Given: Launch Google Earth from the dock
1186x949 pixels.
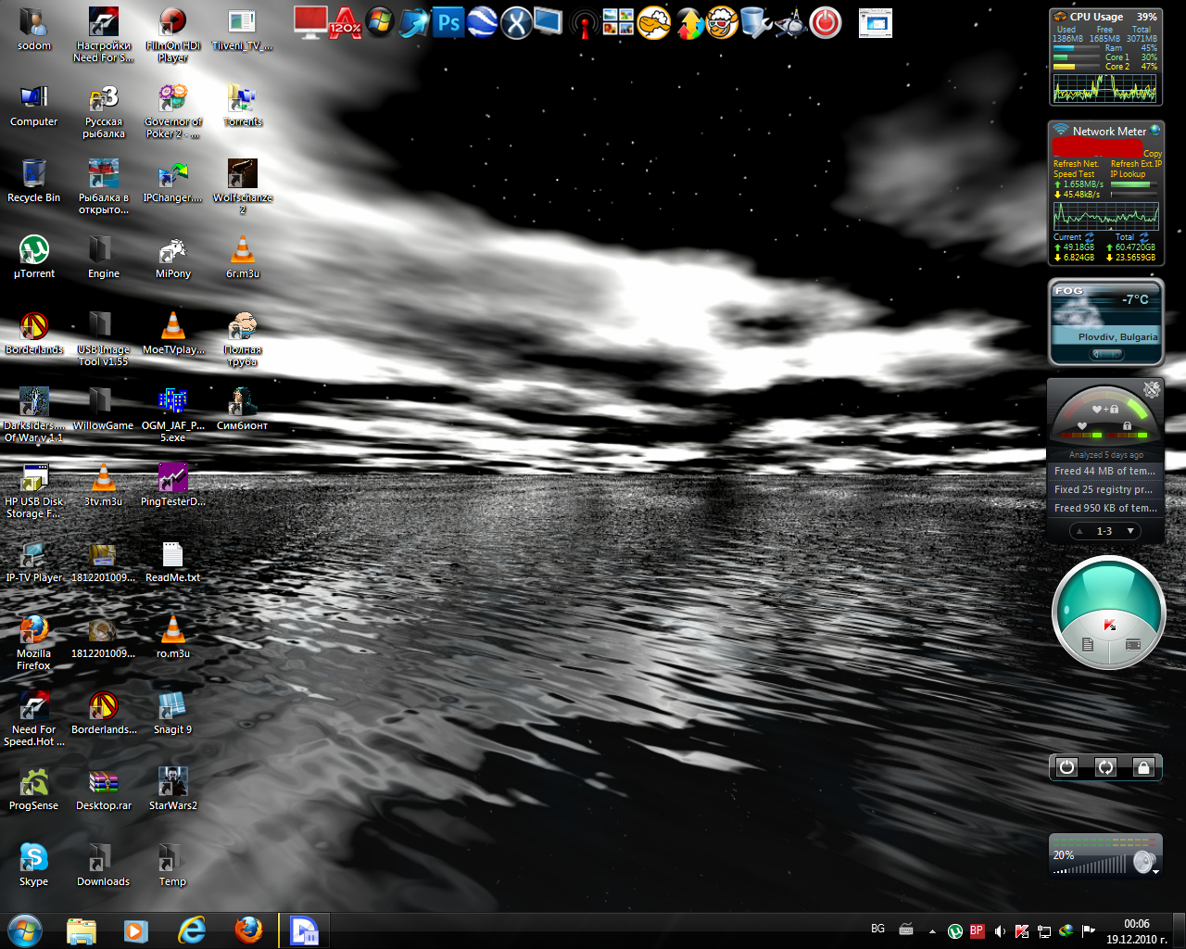Looking at the screenshot, I should click(x=482, y=22).
